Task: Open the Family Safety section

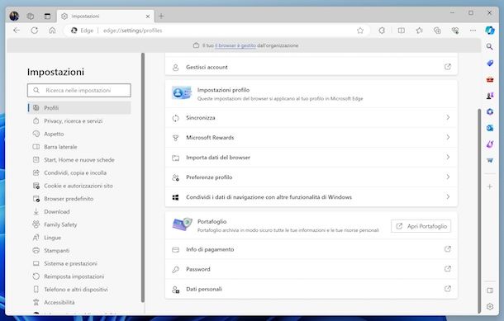Action: click(x=79, y=224)
